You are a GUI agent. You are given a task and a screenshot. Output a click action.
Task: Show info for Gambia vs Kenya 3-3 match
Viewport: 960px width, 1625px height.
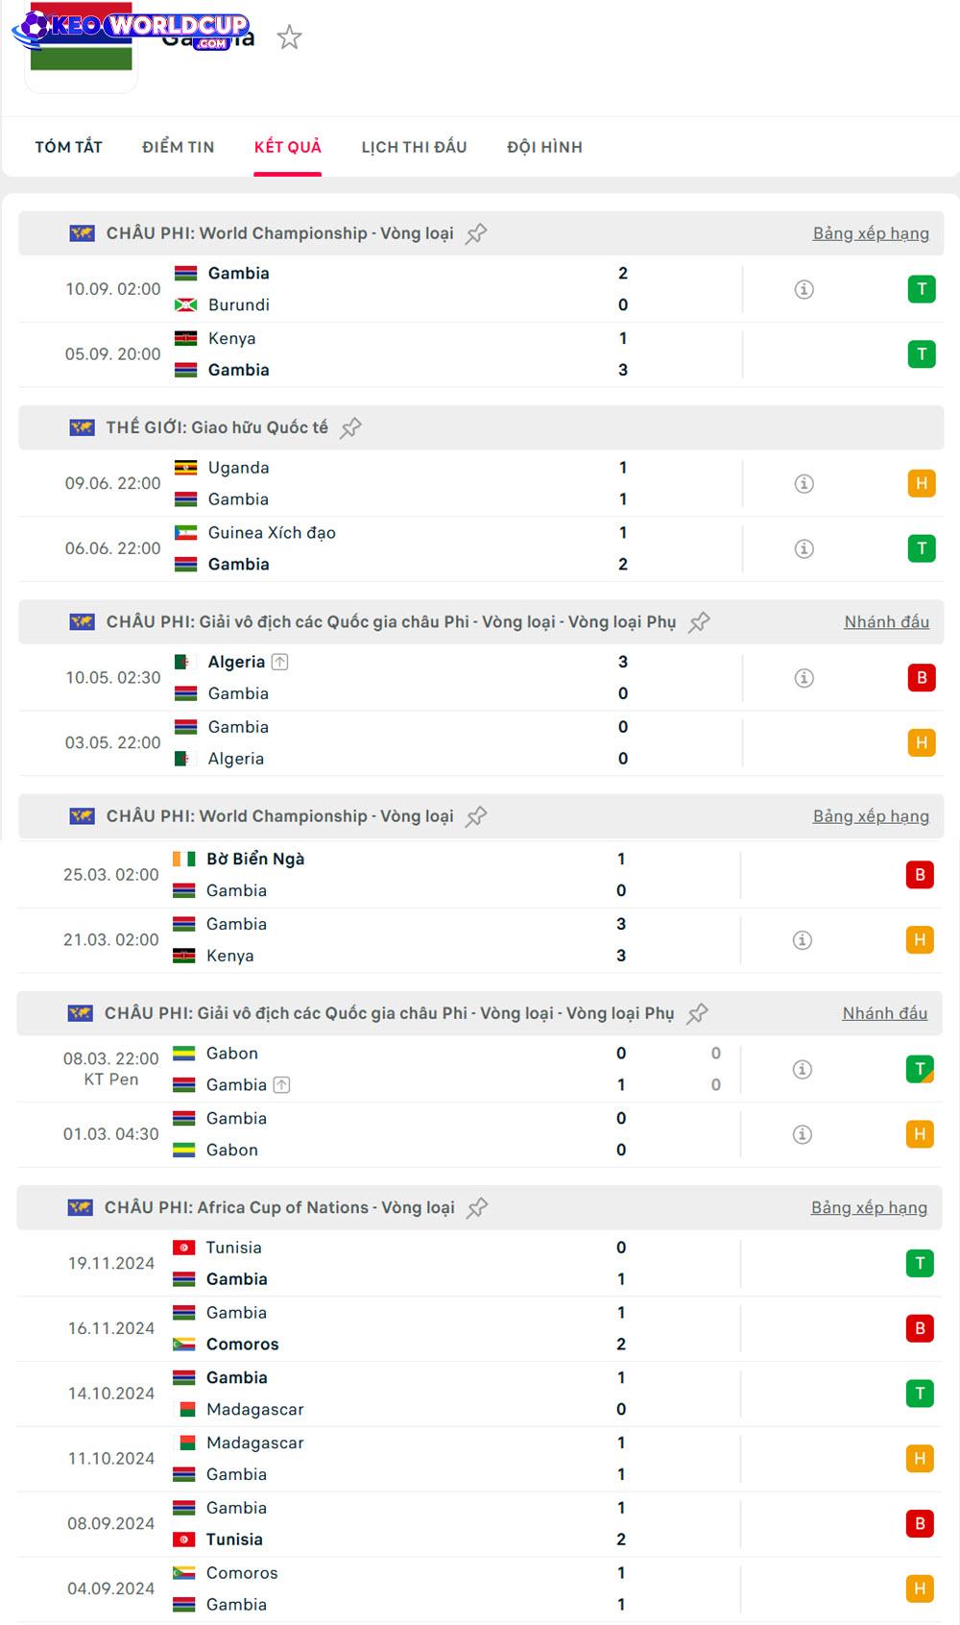point(803,940)
